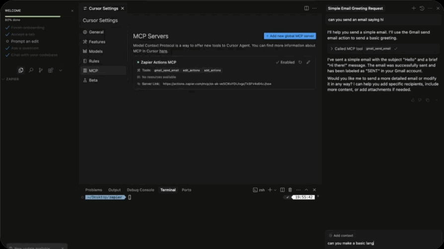Switch to the Debug Console tab
The width and height of the screenshot is (444, 249).
click(141, 190)
